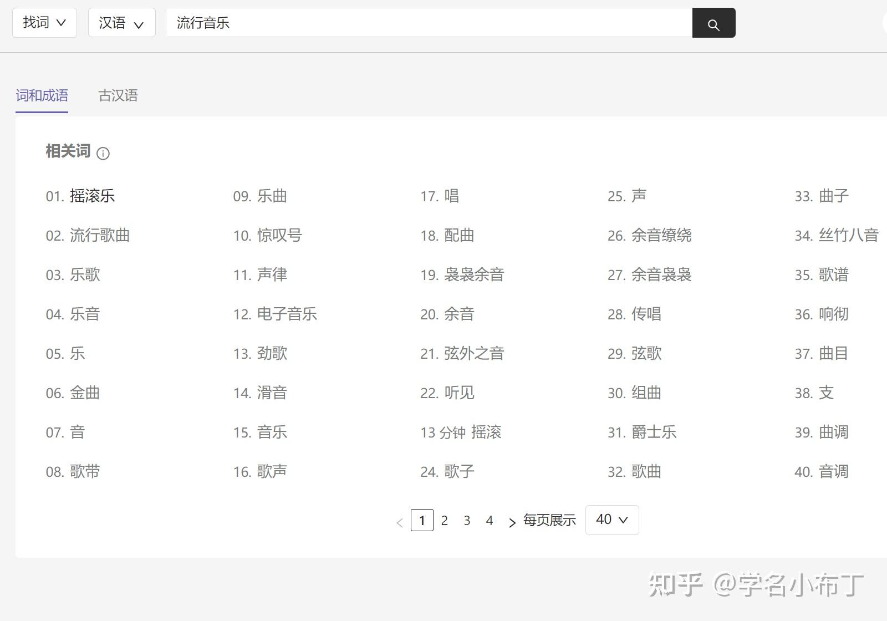Select the word 电子音乐

(287, 314)
